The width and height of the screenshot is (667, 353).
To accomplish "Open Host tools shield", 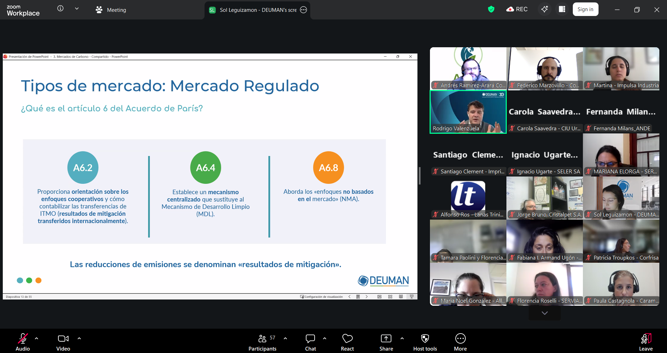I will pyautogui.click(x=425, y=342).
